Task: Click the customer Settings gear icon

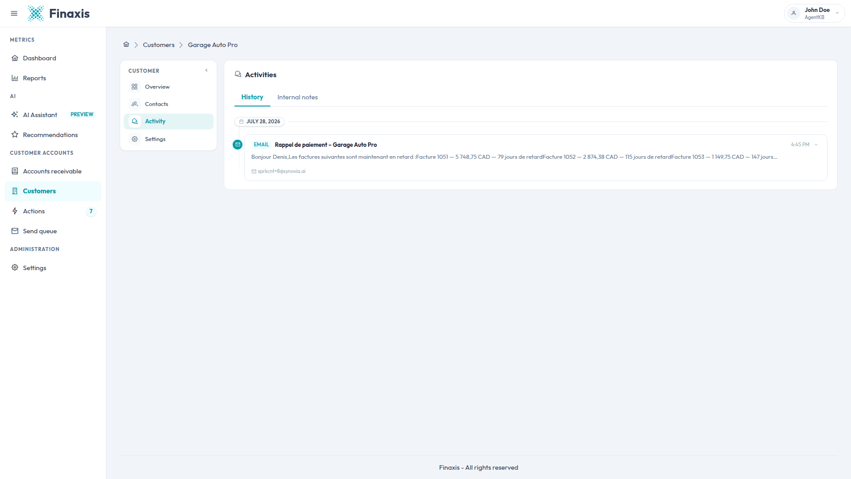Action: point(135,139)
